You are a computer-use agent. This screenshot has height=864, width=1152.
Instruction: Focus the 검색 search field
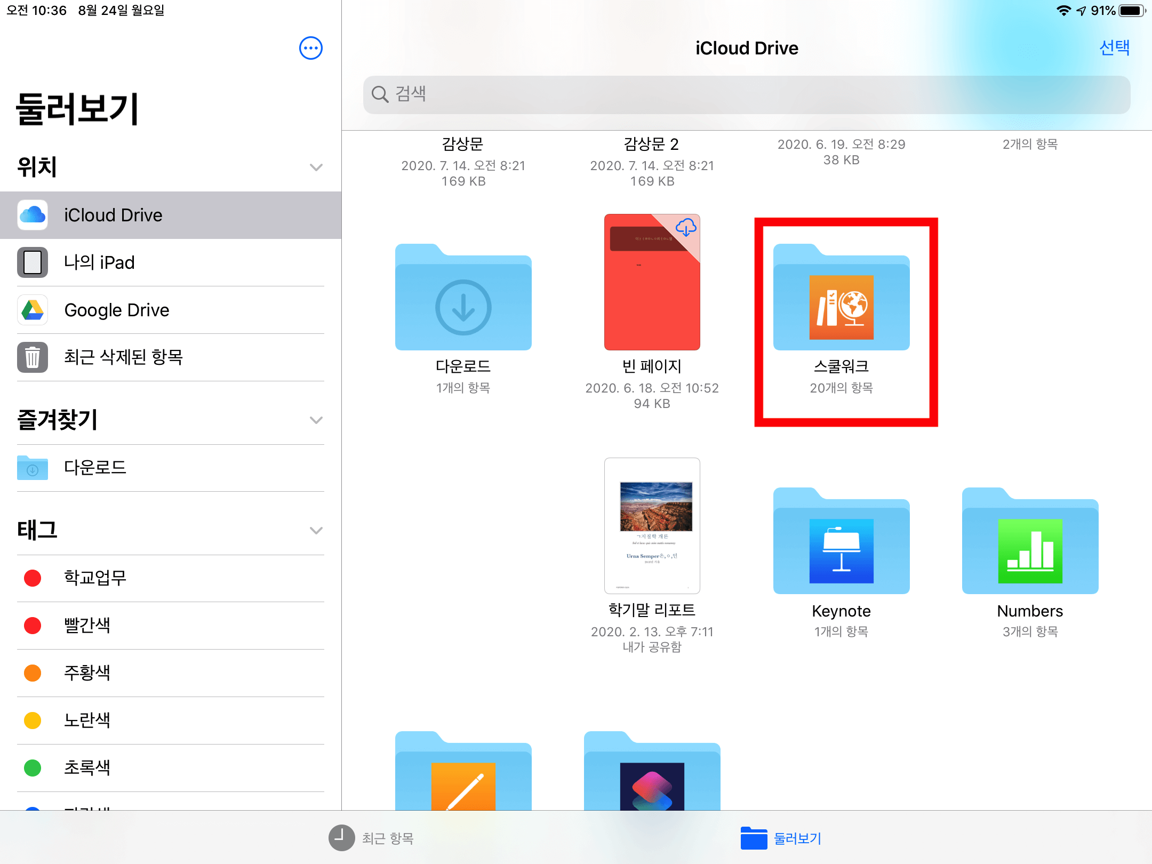[746, 94]
